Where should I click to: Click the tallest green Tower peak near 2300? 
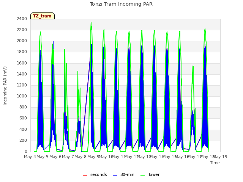[x=91, y=23]
